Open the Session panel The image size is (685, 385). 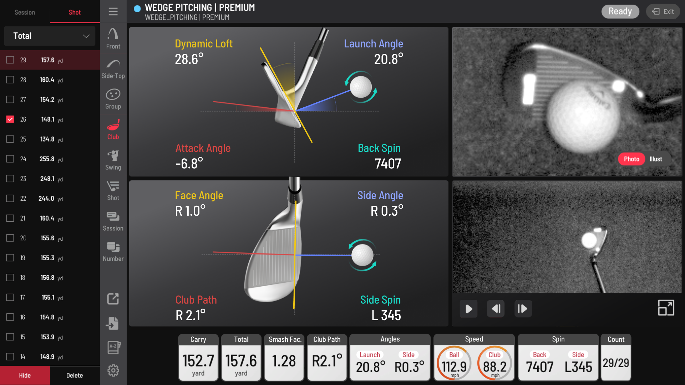[x=113, y=220]
